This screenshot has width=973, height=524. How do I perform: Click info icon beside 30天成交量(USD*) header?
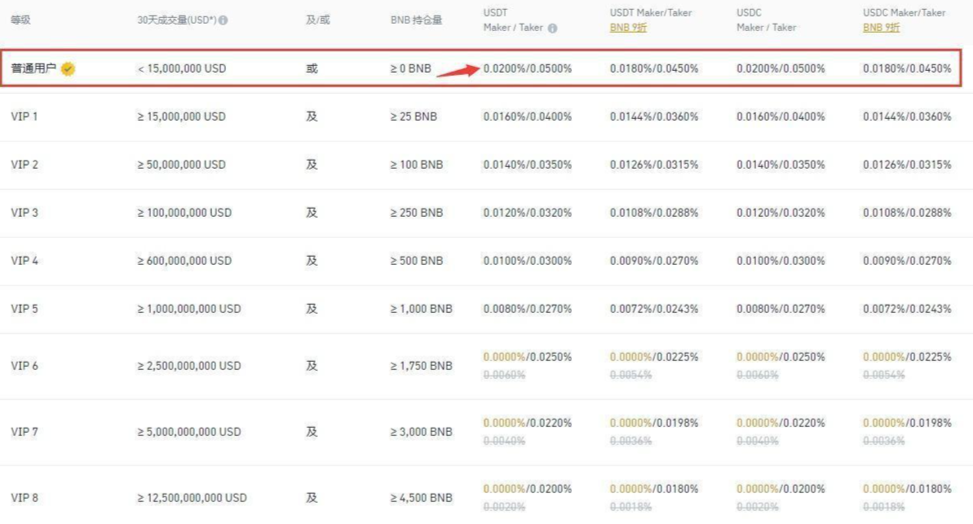click(x=223, y=20)
